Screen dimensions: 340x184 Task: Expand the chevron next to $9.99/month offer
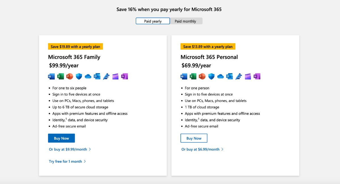coord(90,149)
